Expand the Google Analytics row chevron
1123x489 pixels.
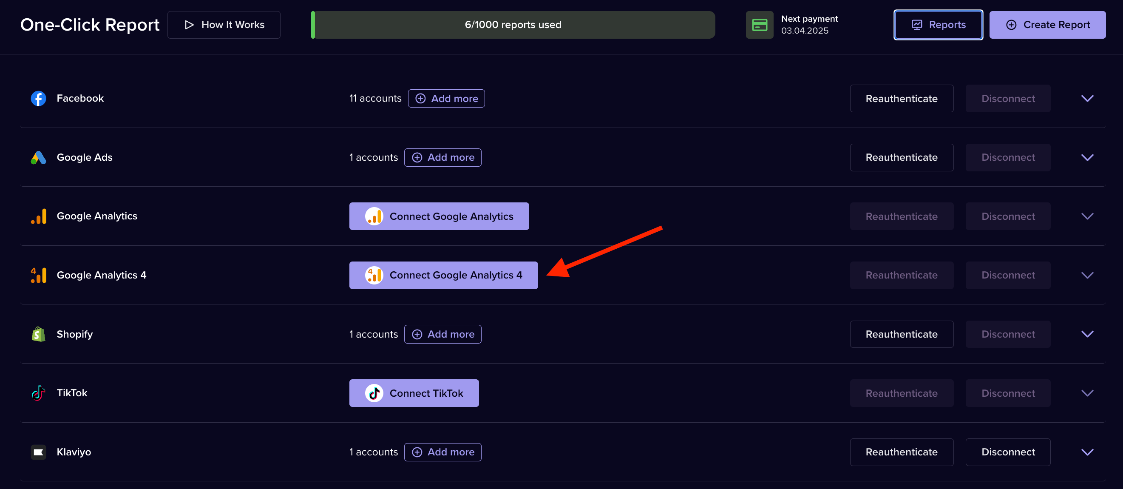coord(1087,216)
